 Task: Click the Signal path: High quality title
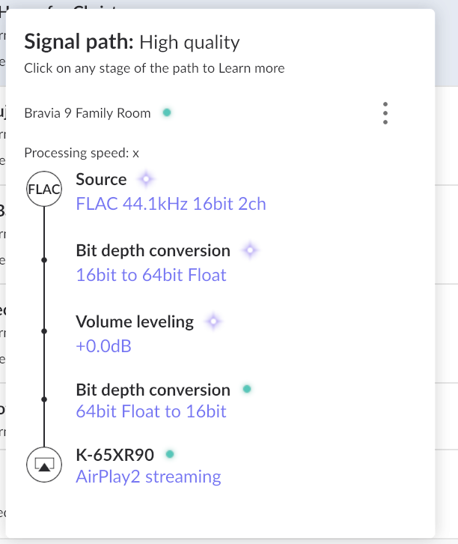coord(132,42)
